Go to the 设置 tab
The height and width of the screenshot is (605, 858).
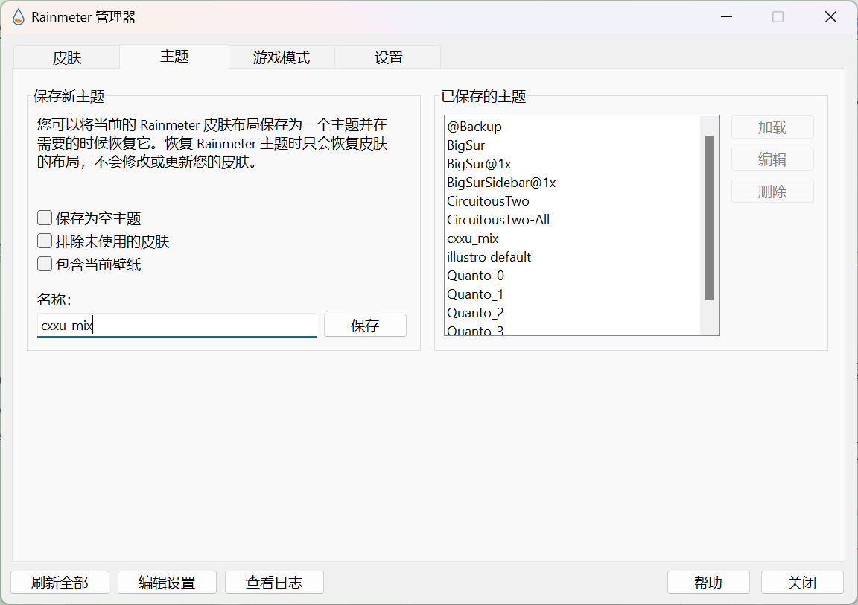tap(388, 57)
